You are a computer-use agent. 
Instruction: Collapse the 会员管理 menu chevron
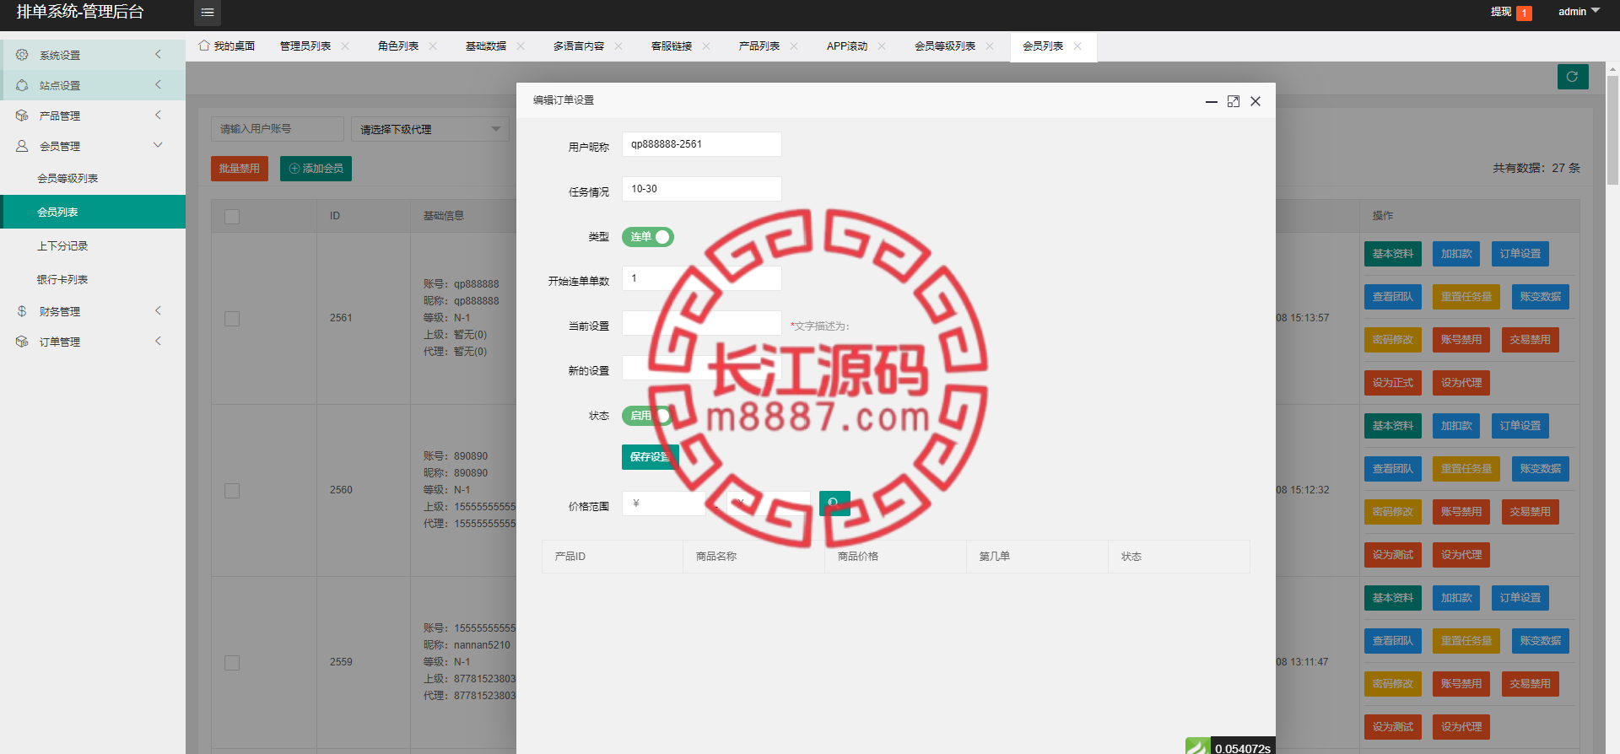(x=158, y=145)
